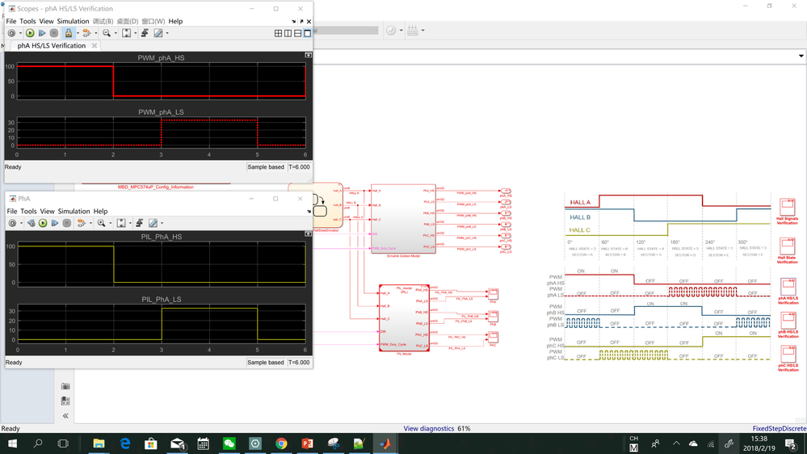Screen dimensions: 807x454
Task: Open cursor measurements icon in Scopes toolbar
Action: (x=158, y=33)
